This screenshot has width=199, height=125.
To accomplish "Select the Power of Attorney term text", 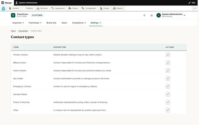I will [21, 102].
